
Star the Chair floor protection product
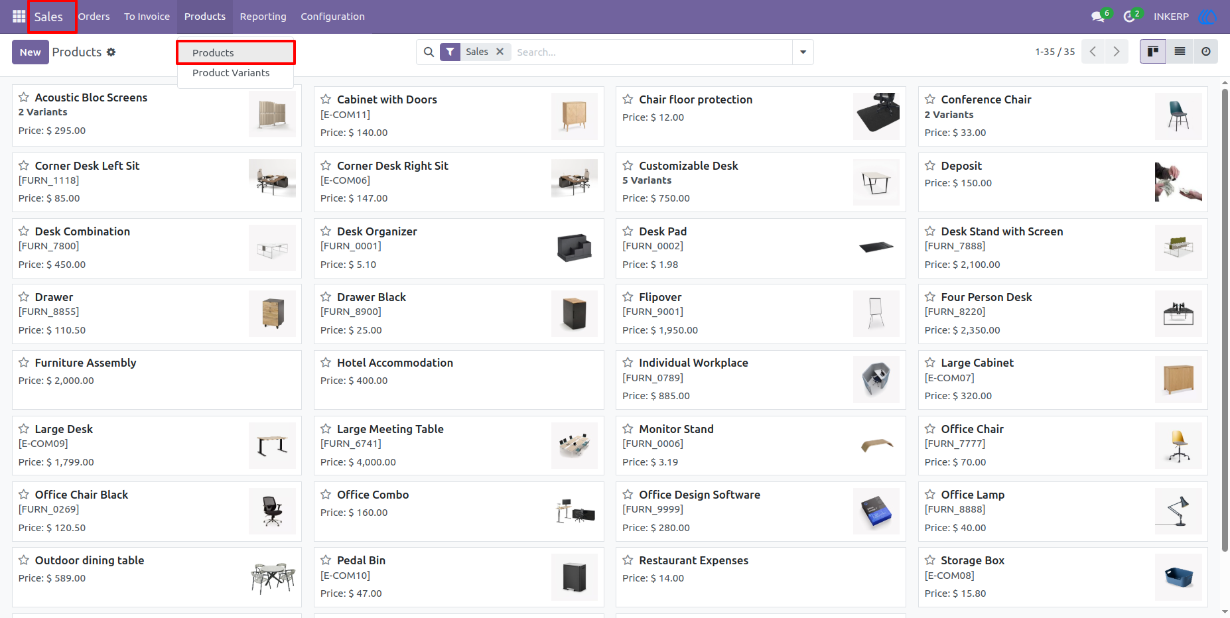(628, 99)
